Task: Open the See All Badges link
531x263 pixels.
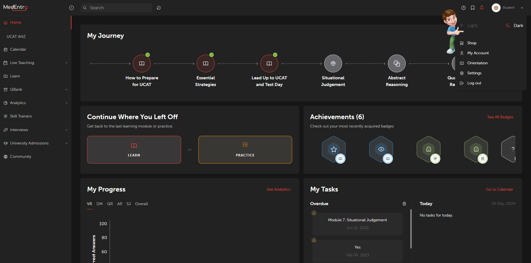Action: (500, 117)
